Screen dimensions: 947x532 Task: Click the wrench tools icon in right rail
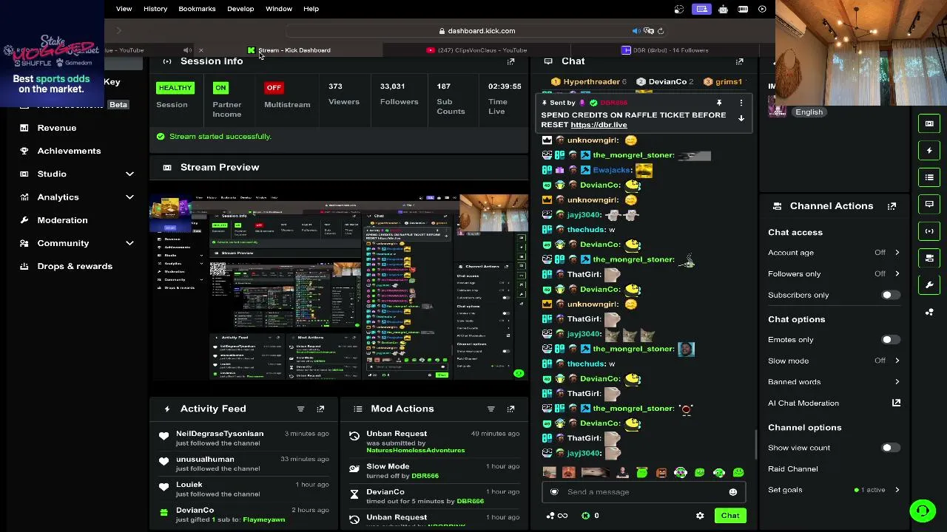coord(929,285)
